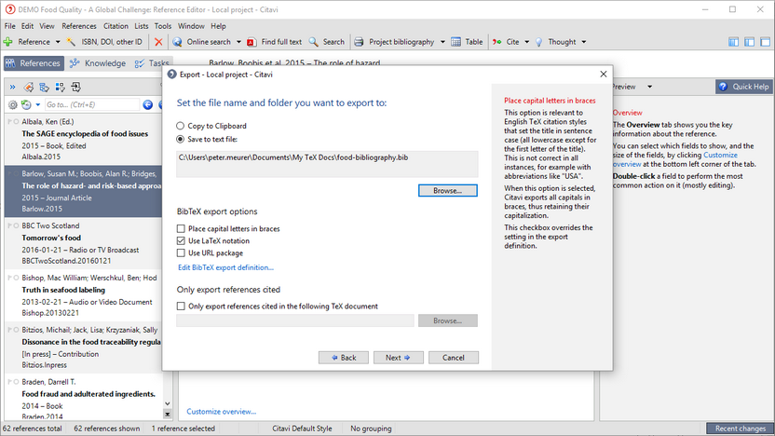Image resolution: width=775 pixels, height=436 pixels.
Task: Open the Reference button dropdown arrow
Action: coord(58,42)
